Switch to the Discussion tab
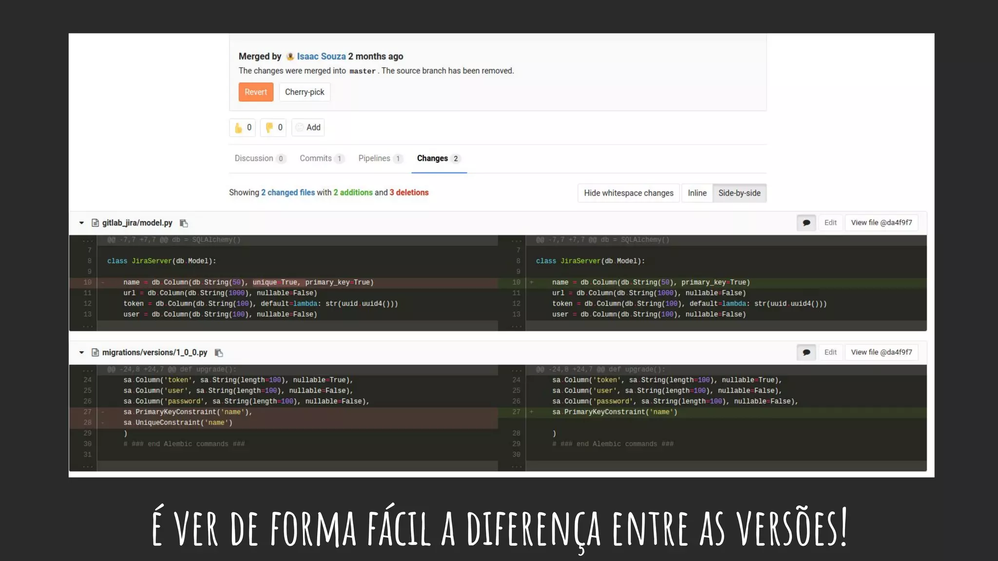 [x=260, y=158]
